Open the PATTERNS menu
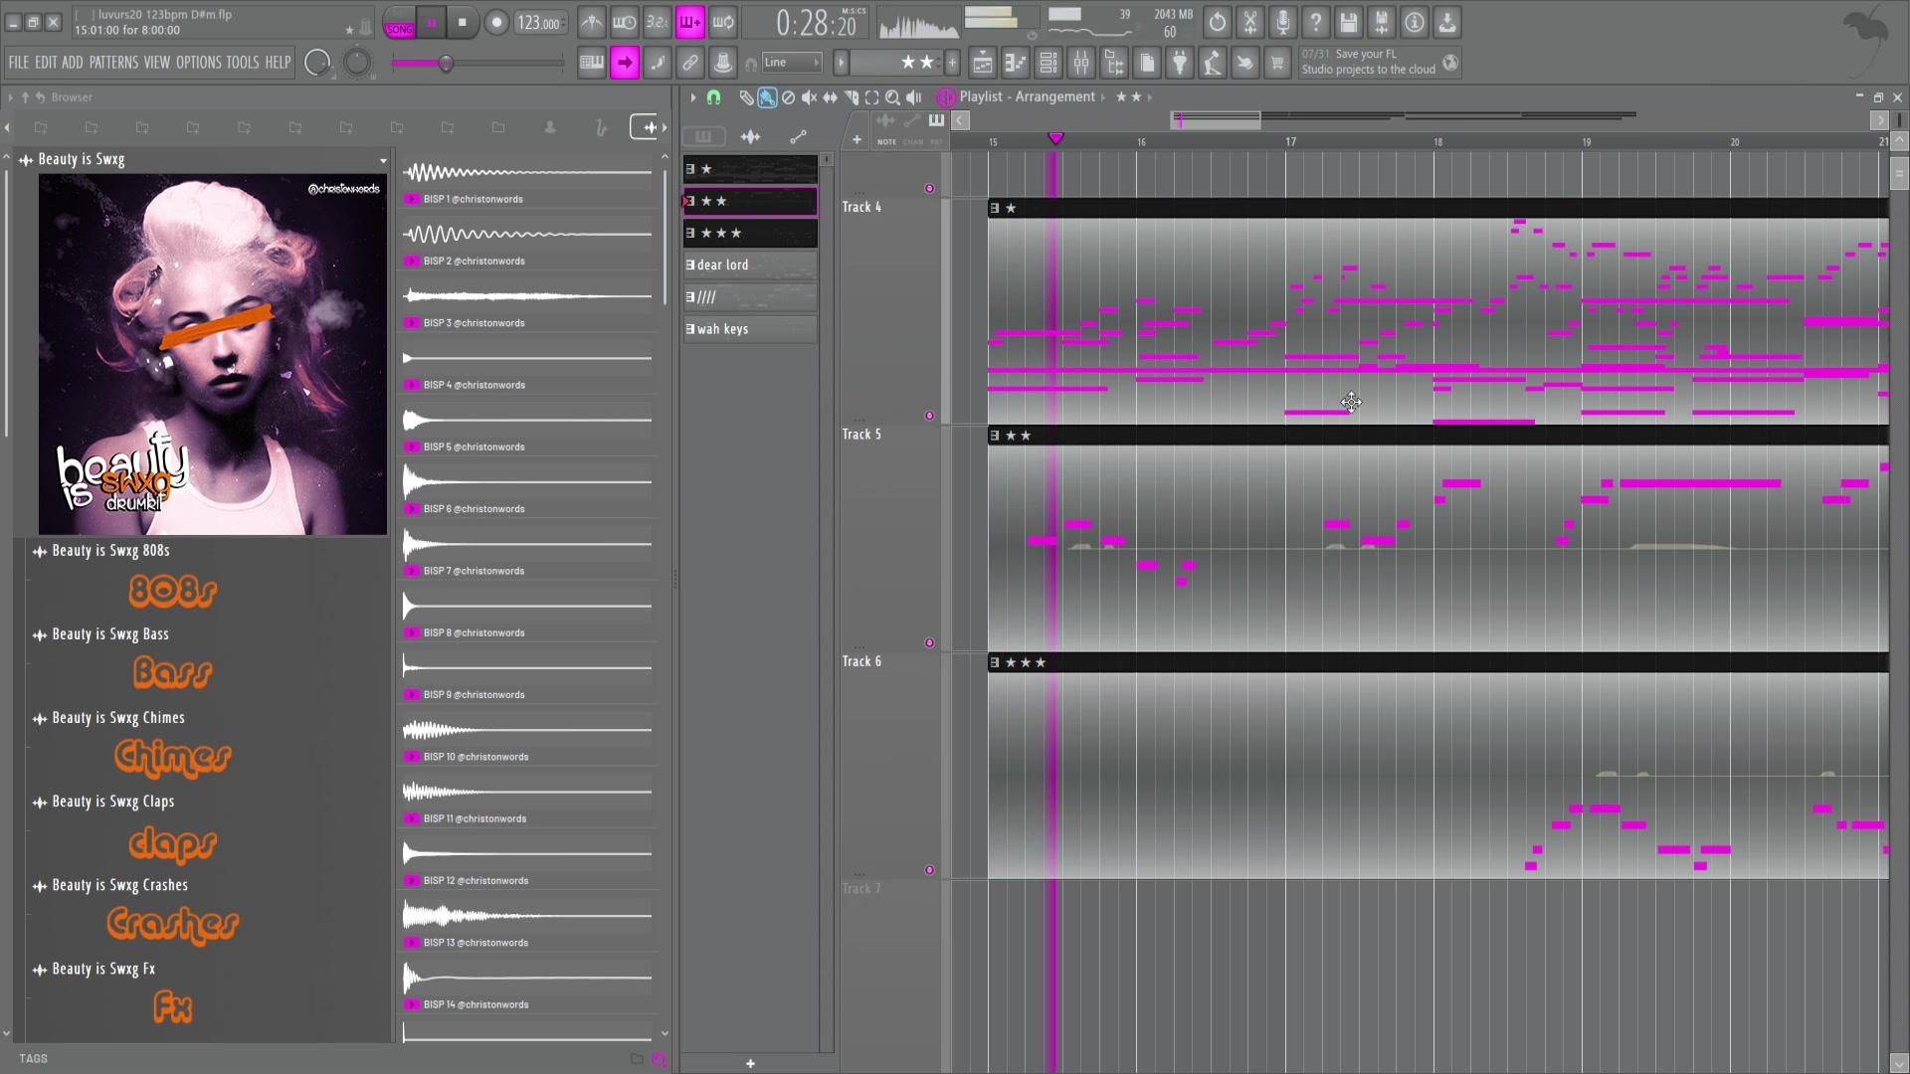Viewport: 1910px width, 1074px height. (113, 63)
